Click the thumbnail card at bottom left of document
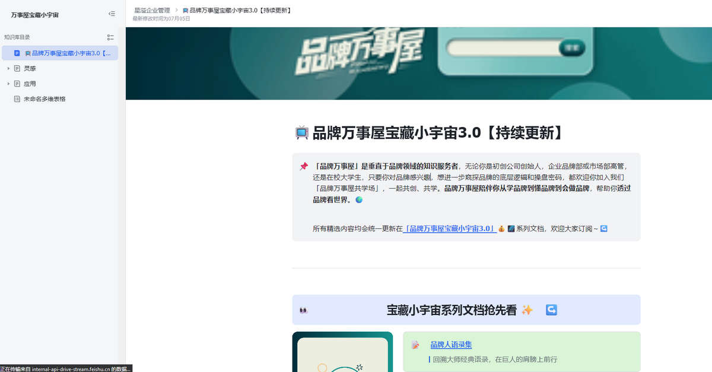Viewport: 712px width, 372px height. 342,353
